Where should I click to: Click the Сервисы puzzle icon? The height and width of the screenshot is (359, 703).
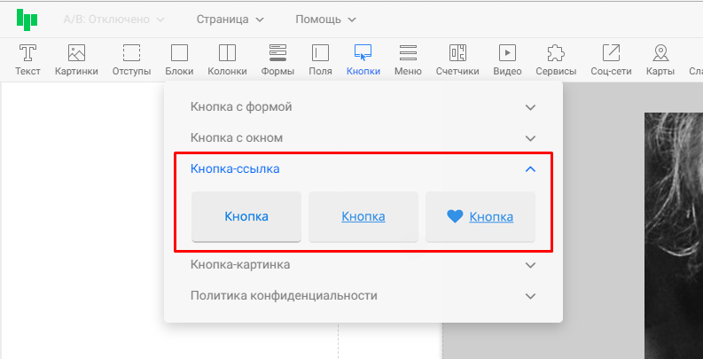click(x=556, y=59)
